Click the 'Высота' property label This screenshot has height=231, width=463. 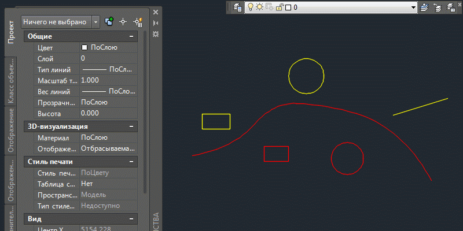pos(49,114)
